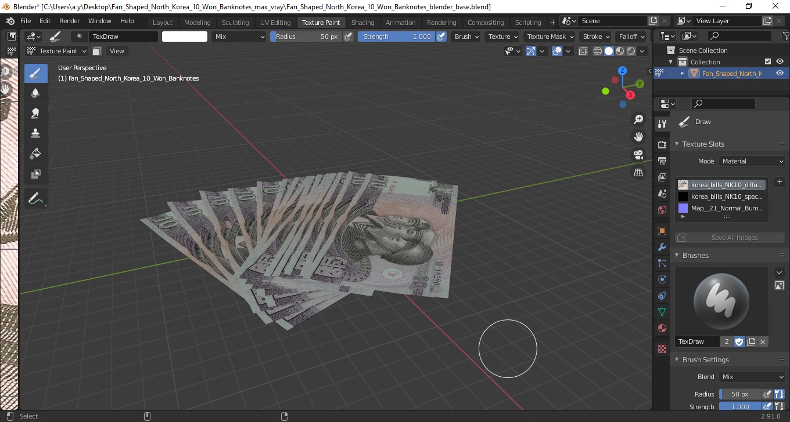The image size is (790, 422).
Task: Toggle viewport overlays display
Action: coord(557,51)
